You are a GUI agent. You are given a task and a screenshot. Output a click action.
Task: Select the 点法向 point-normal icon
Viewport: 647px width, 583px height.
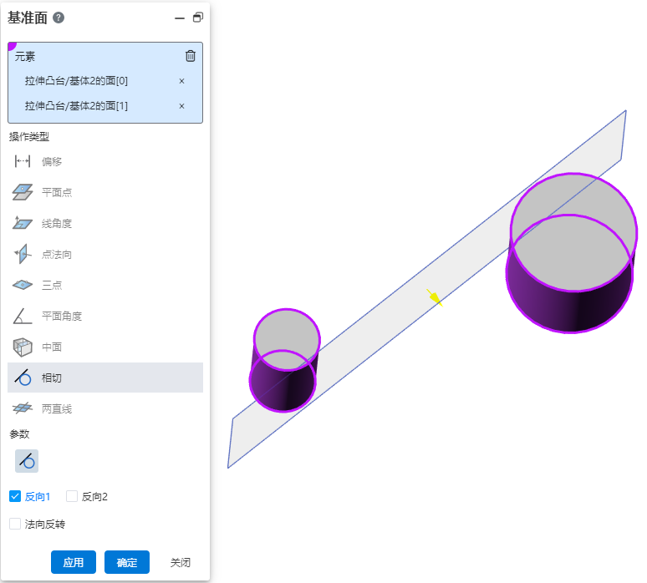[x=23, y=254]
